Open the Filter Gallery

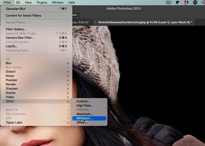point(16,29)
